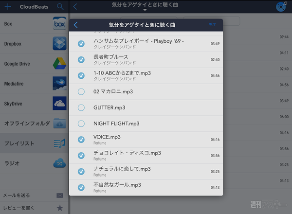The width and height of the screenshot is (292, 214).
Task: Tap the 06:00 duration in background list
Action: [284, 117]
